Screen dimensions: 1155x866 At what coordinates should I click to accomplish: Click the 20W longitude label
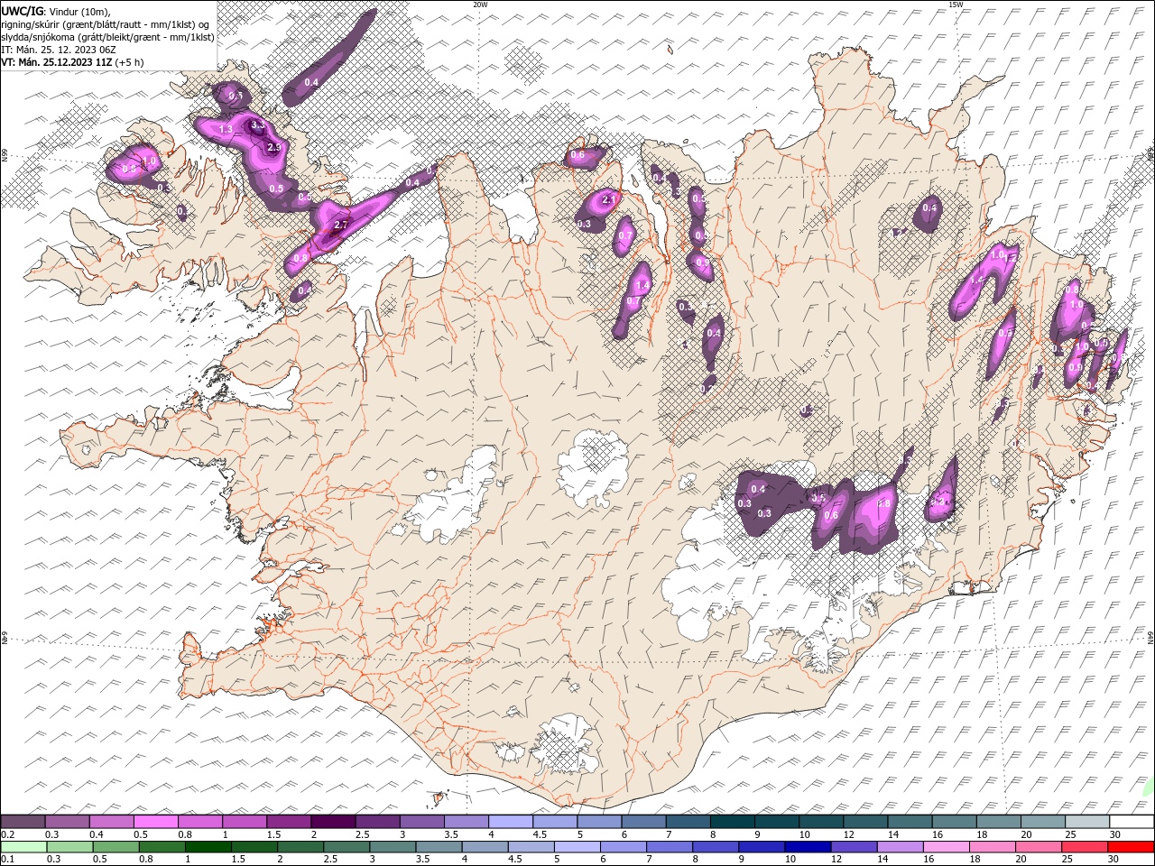pyautogui.click(x=480, y=5)
